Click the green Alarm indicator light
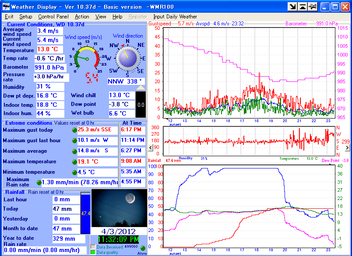Screen dimensions: 352x256 tap(144, 249)
